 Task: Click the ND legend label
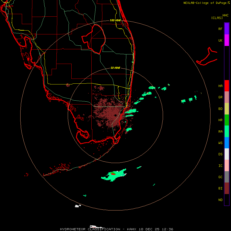coord(220,200)
